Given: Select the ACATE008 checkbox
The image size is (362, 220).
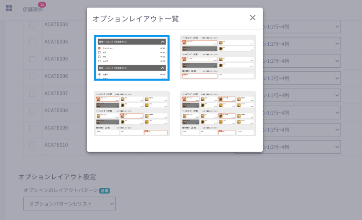Looking at the screenshot, I should coord(32,111).
